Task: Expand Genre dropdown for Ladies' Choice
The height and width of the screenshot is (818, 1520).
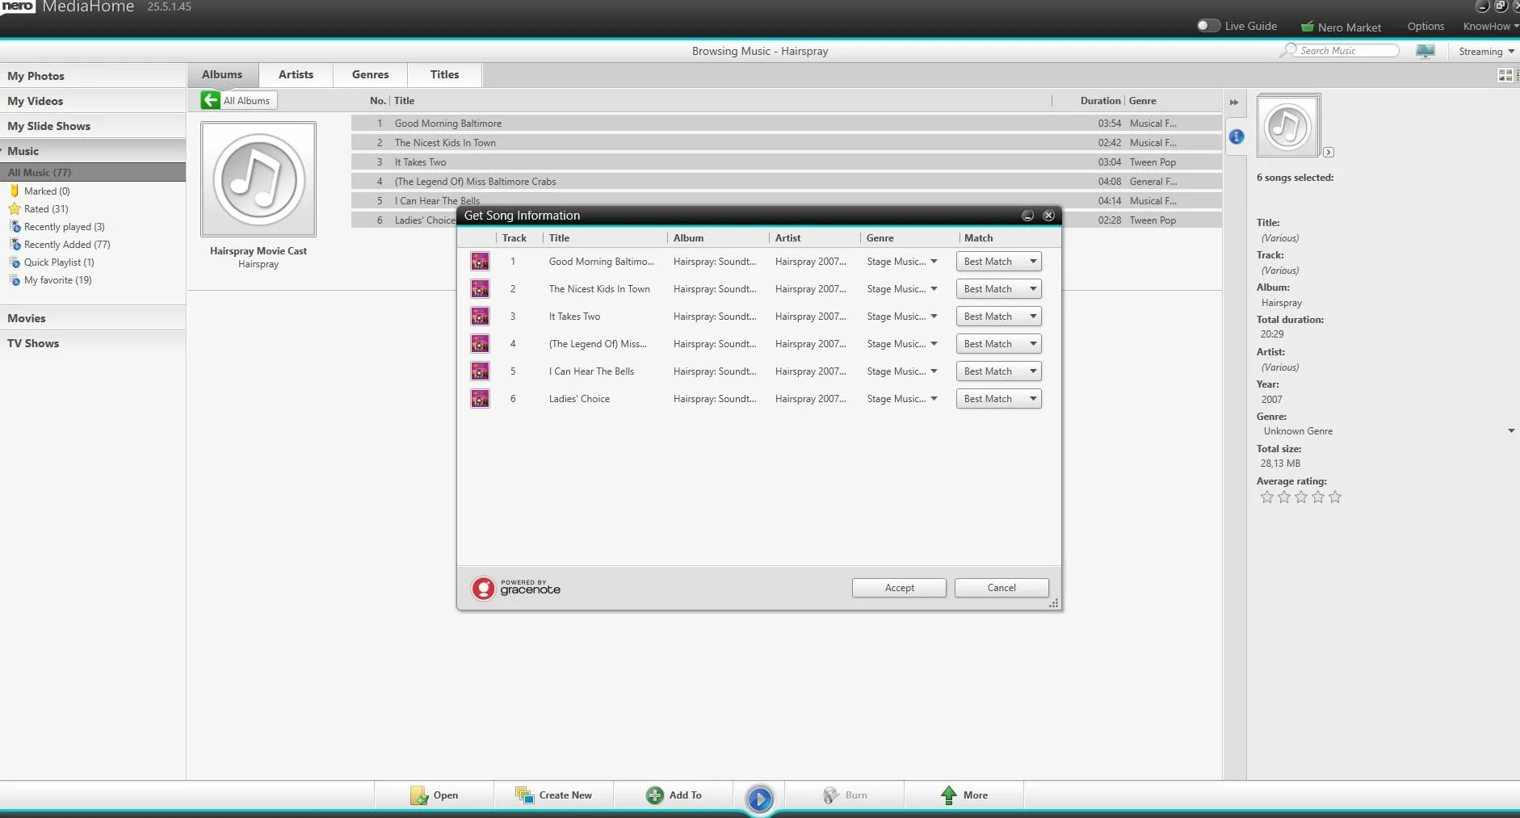Action: 934,399
